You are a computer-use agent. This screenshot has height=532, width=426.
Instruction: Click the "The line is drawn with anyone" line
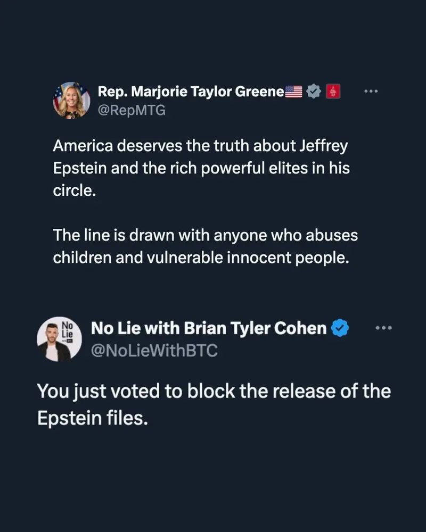coord(206,235)
